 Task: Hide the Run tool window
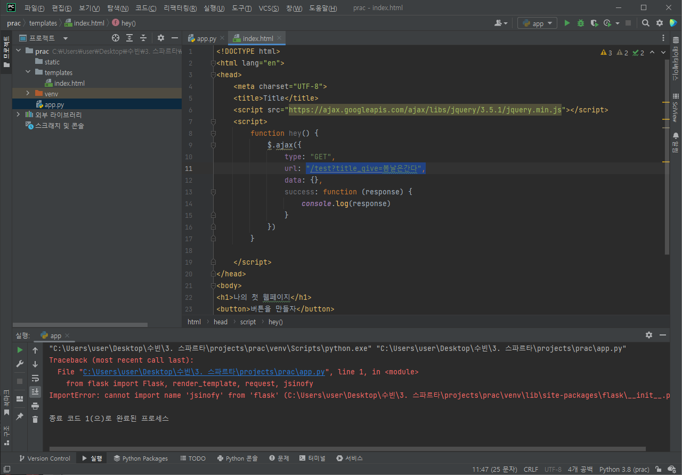[x=663, y=335]
